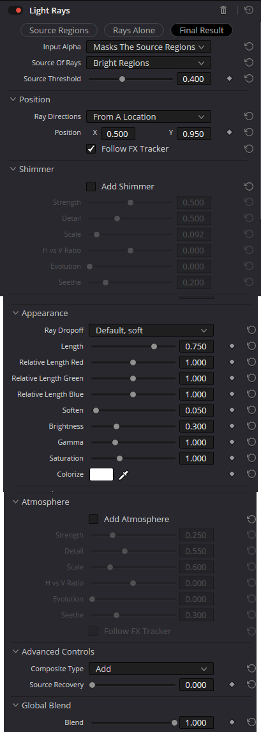This screenshot has height=732, width=261.
Task: Edit the Source Threshold value field
Action: (x=193, y=79)
